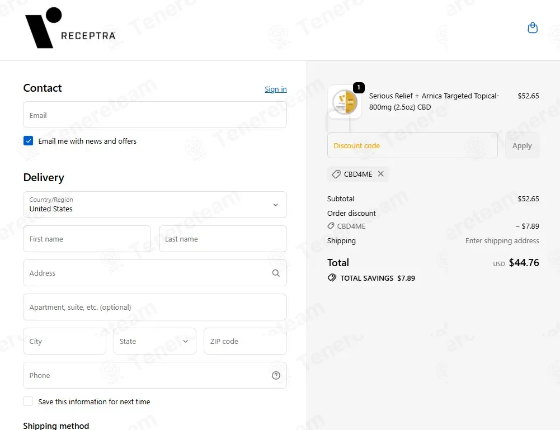Click the Total Savings tag icon
Image resolution: width=560 pixels, height=430 pixels.
(332, 277)
